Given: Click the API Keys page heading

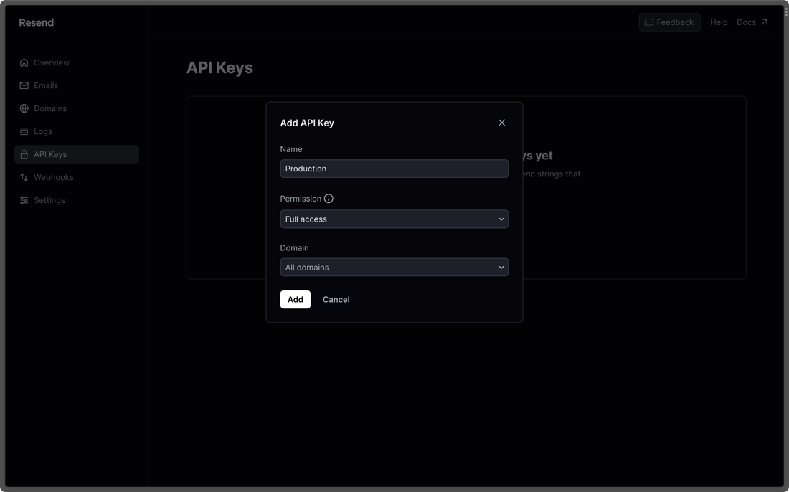Looking at the screenshot, I should point(219,67).
